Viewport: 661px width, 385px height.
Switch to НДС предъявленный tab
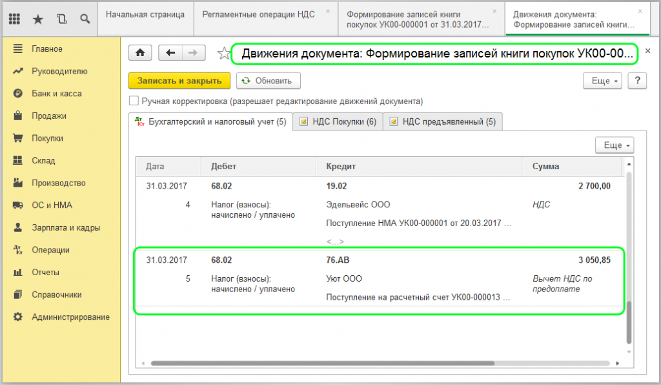[x=443, y=121]
